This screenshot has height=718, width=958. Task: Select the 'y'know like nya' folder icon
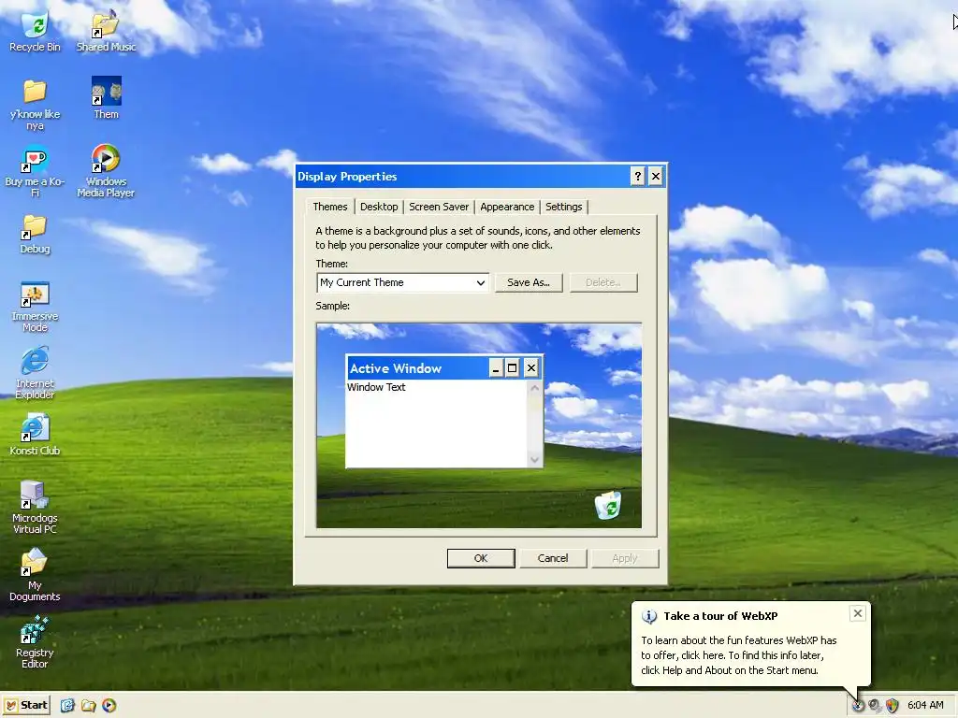click(35, 105)
